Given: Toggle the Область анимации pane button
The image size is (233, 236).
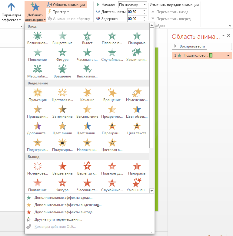Looking at the screenshot, I should [x=66, y=5].
